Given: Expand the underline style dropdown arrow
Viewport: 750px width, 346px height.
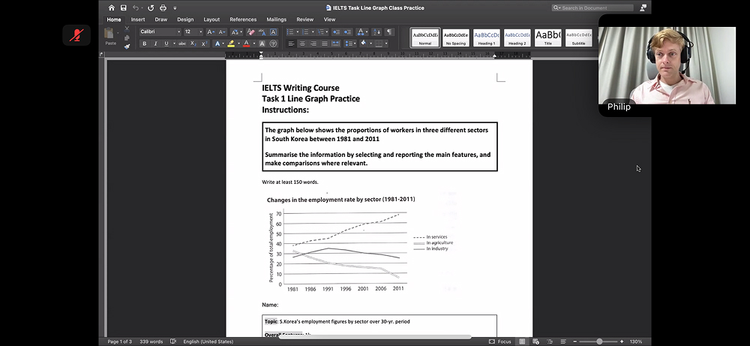Looking at the screenshot, I should point(174,44).
